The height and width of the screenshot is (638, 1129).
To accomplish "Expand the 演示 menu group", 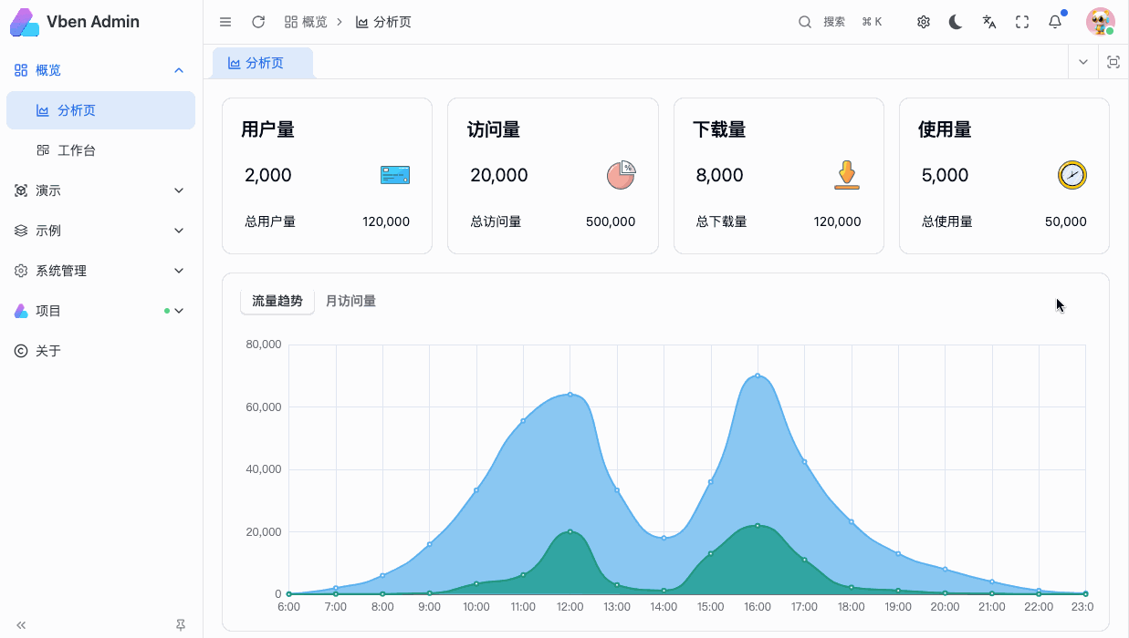I will (100, 190).
